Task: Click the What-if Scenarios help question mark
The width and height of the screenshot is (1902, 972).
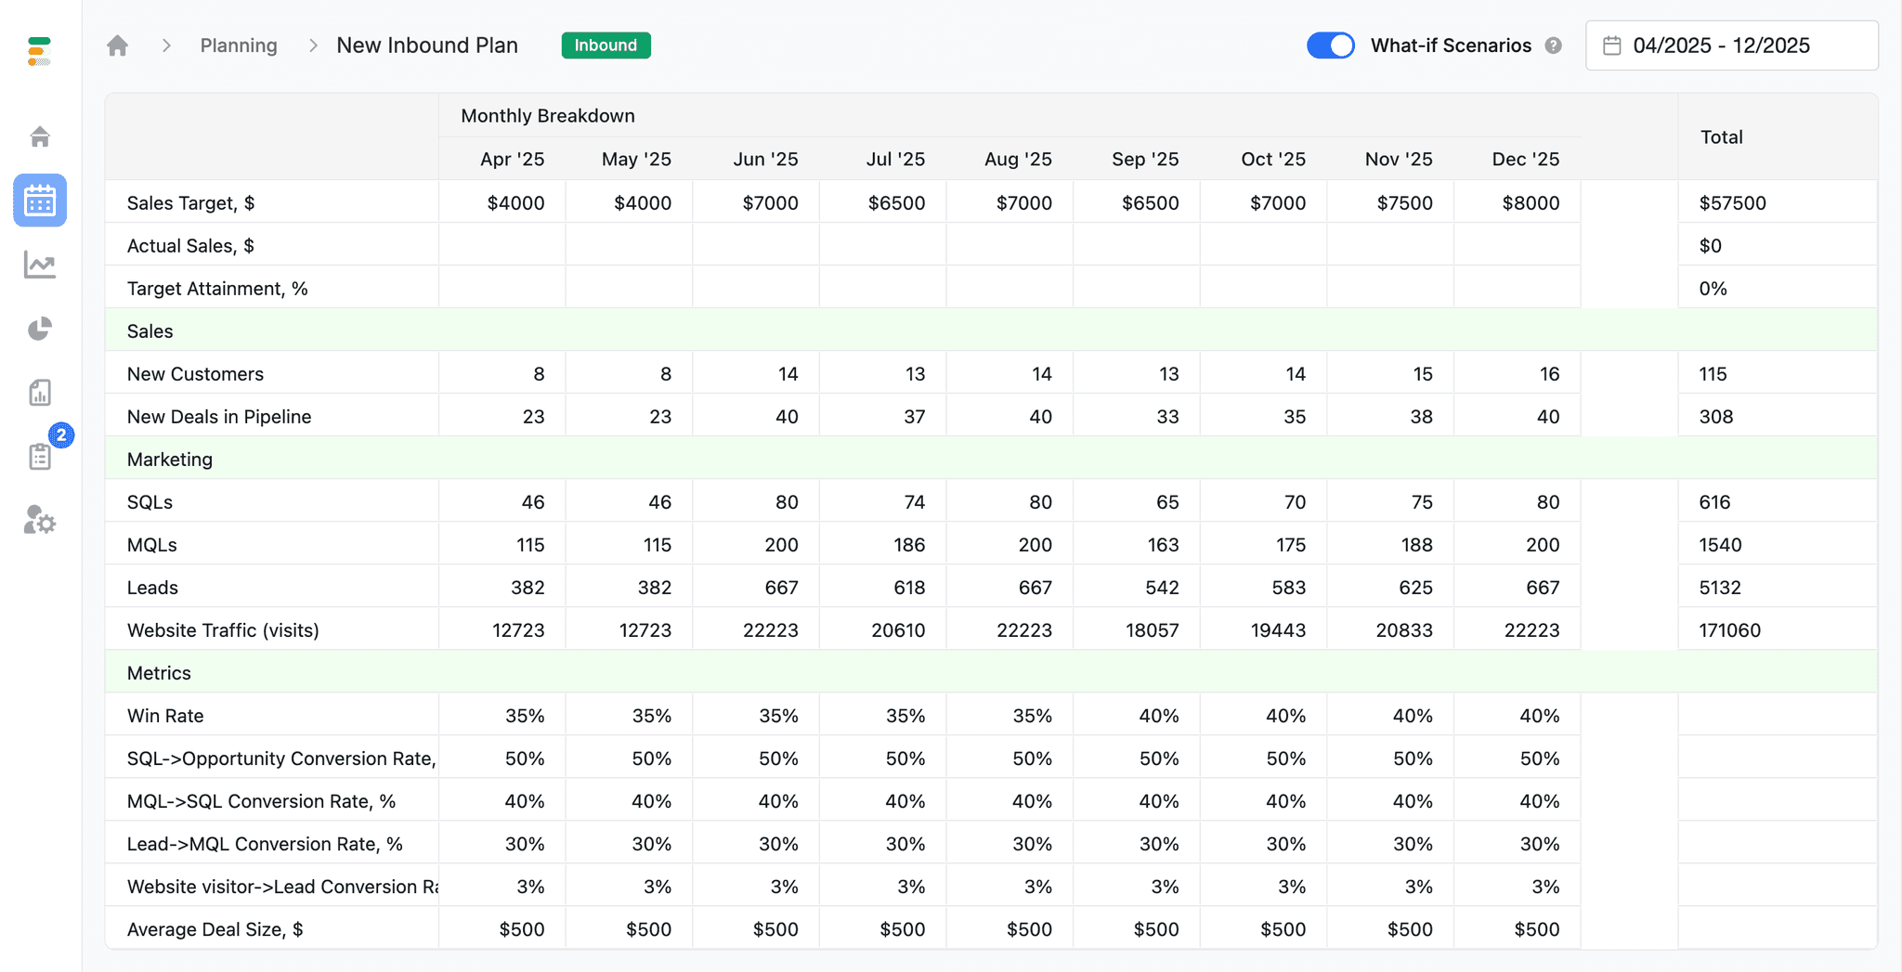Action: click(1553, 45)
